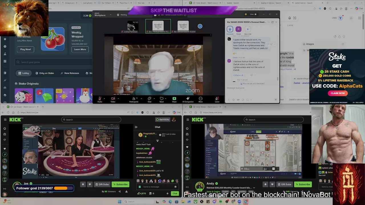This screenshot has width=365, height=205.
Task: Open Zoom from the taskbar
Action: tap(239, 202)
